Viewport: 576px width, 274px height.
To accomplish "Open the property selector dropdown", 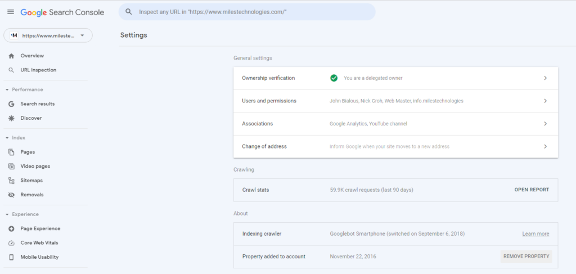I will tap(48, 35).
